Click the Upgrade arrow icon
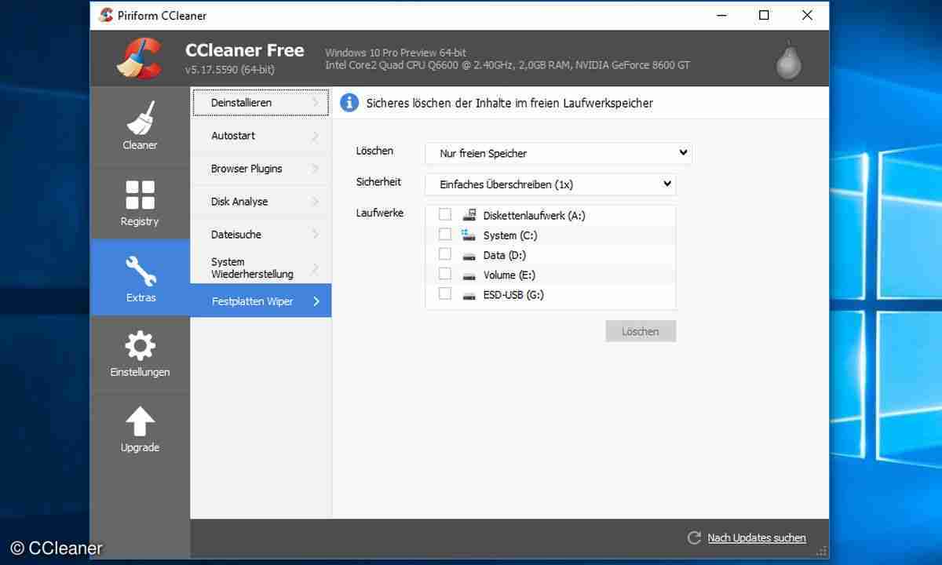942x565 pixels. (139, 421)
